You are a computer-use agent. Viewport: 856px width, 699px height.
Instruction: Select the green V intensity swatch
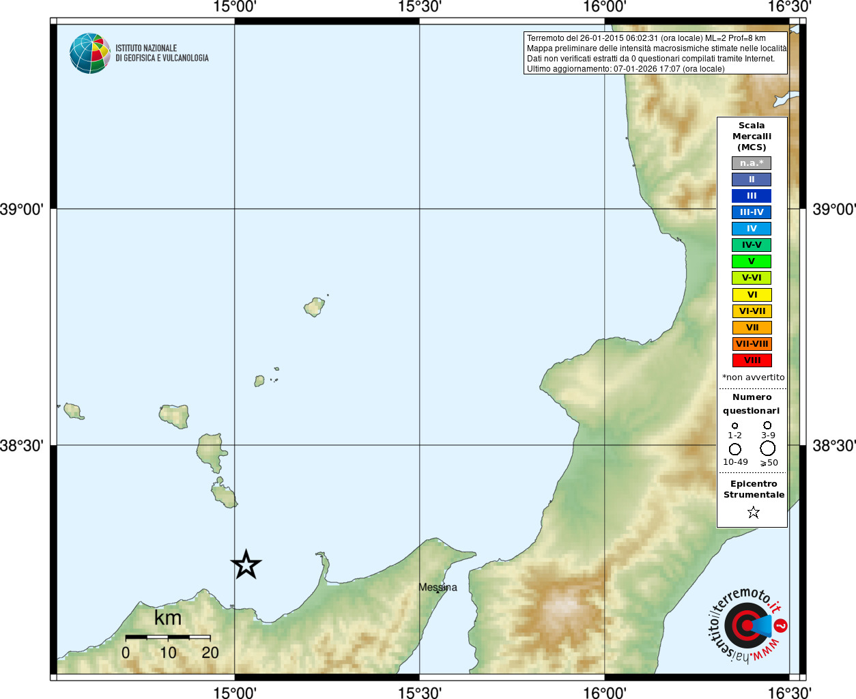[x=752, y=261]
